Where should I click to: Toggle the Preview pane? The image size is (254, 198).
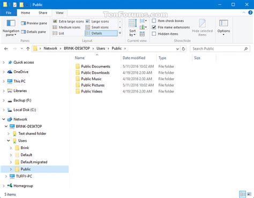tap(34, 23)
